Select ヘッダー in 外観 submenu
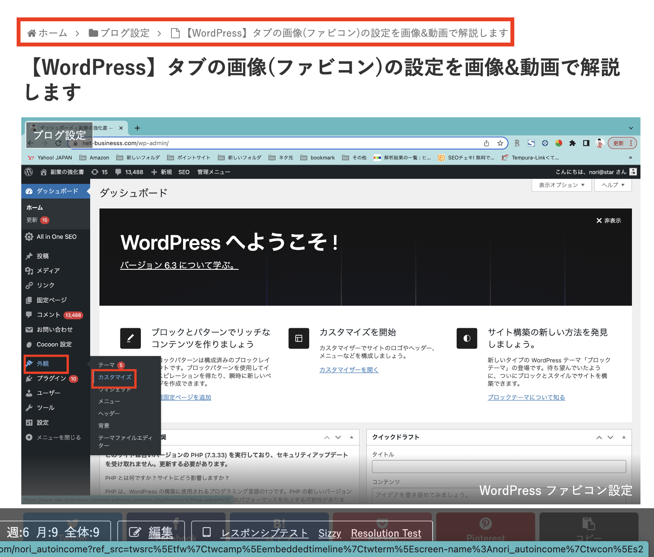The height and width of the screenshot is (557, 654). (x=109, y=414)
